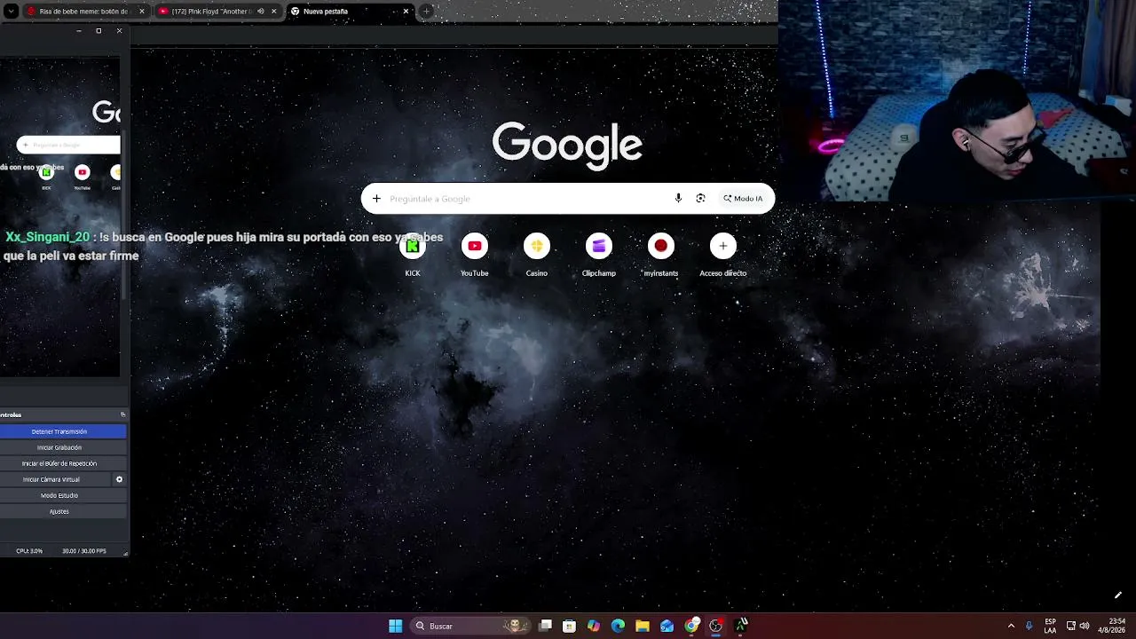Image resolution: width=1136 pixels, height=639 pixels.
Task: Click the OBS preview thumbnail
Action: point(59,217)
